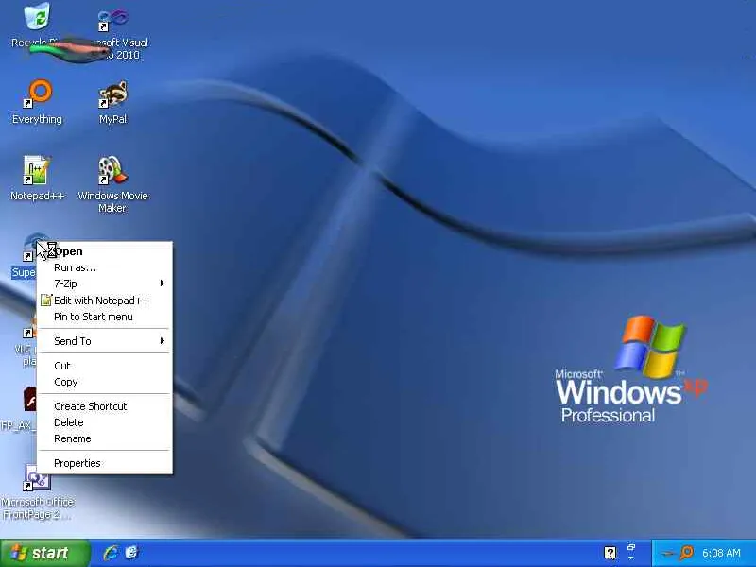The height and width of the screenshot is (567, 756).
Task: Select Create Shortcut in context menu
Action: point(105,406)
